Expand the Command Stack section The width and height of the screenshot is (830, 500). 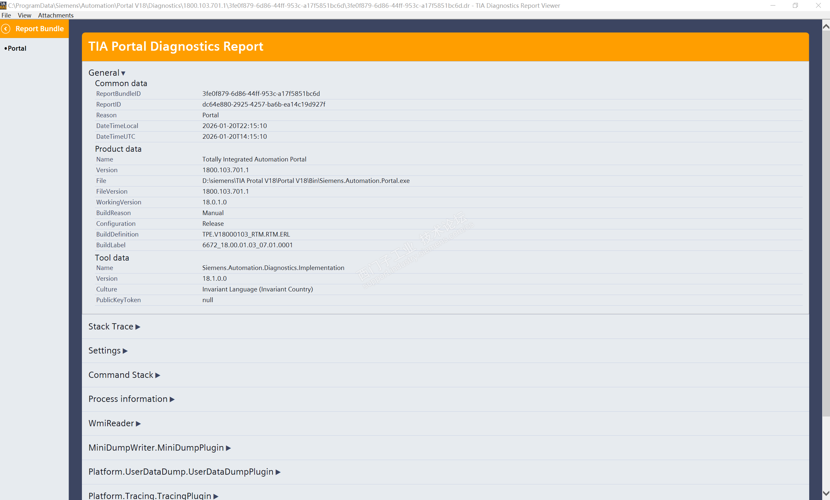coord(124,375)
